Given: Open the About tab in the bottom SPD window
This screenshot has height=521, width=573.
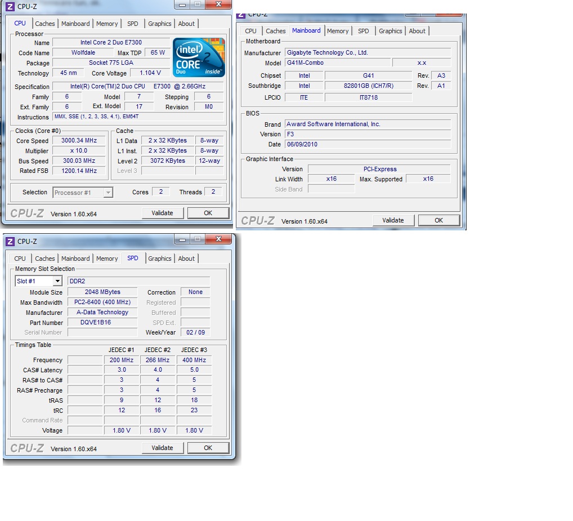Looking at the screenshot, I should 186,259.
